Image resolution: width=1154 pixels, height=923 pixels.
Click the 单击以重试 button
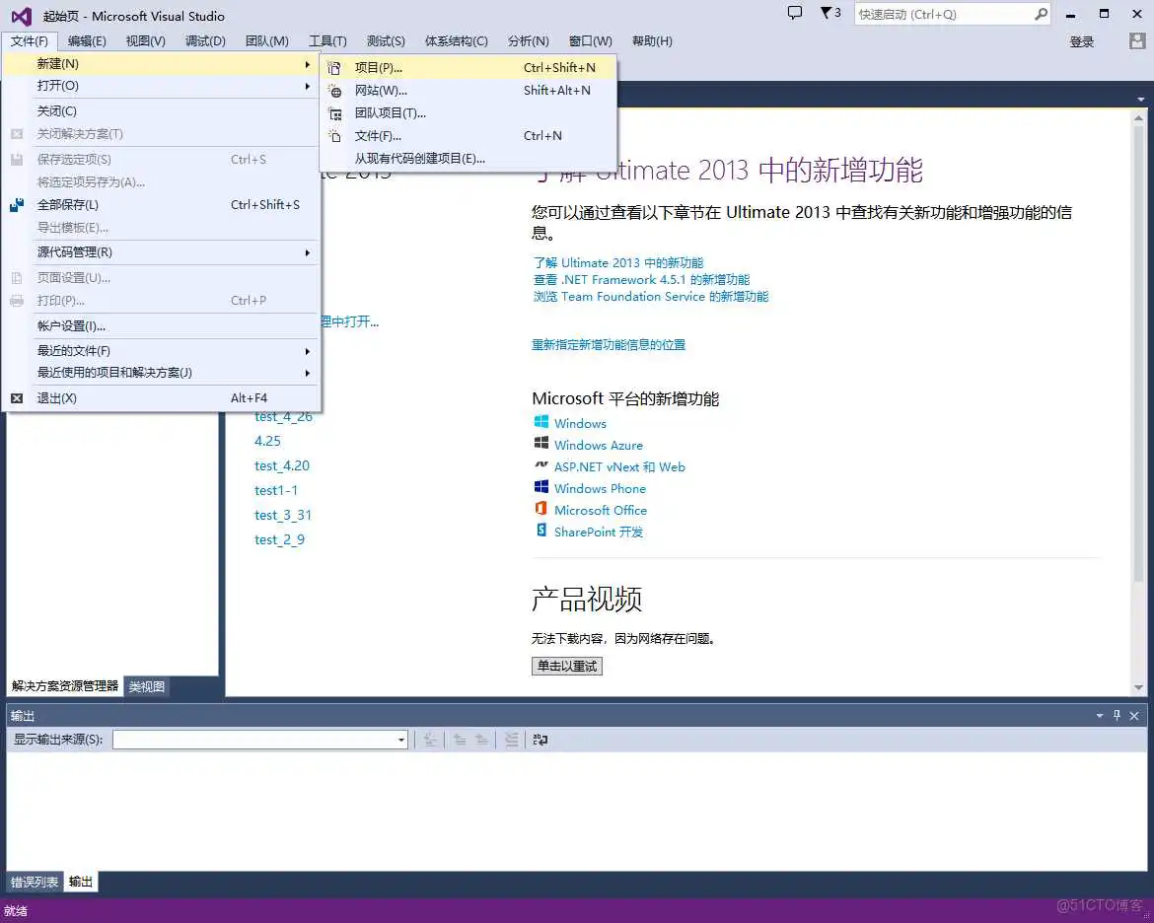[566, 666]
